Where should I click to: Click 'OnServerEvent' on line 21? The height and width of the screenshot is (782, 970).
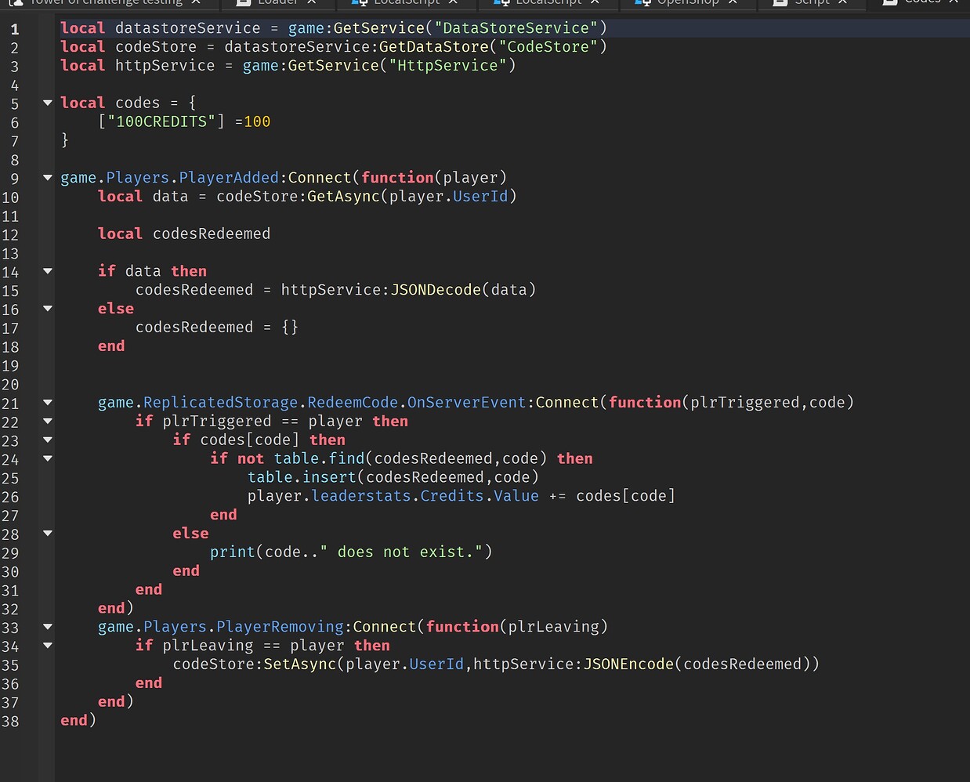[466, 402]
